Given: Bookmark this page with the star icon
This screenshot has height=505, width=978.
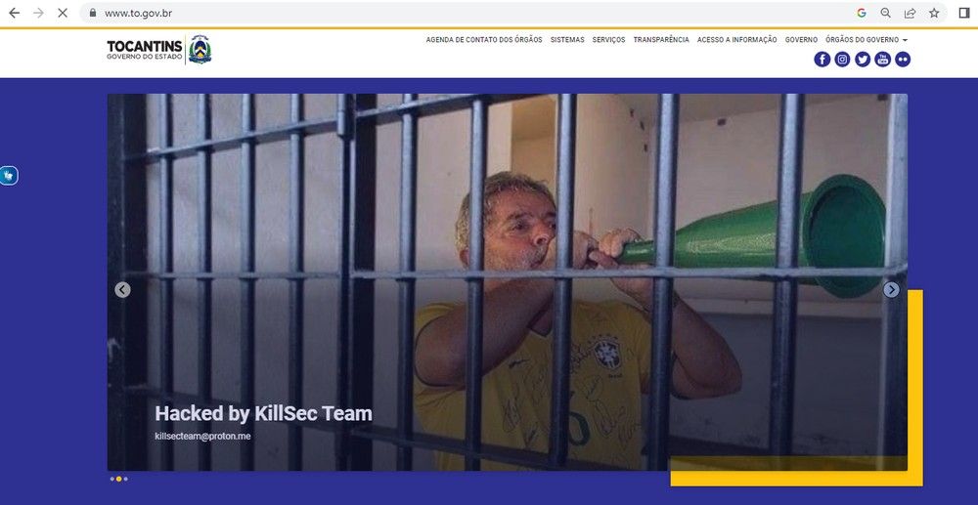Looking at the screenshot, I should coord(934,13).
